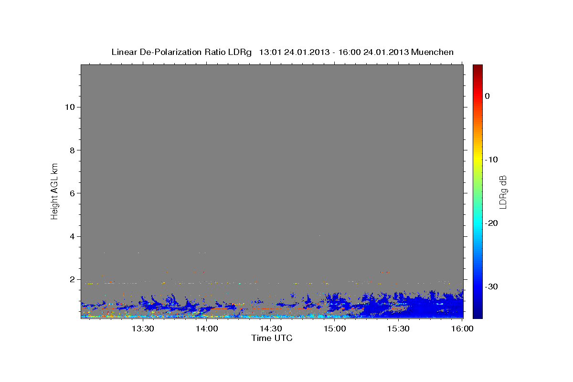Pick the dark blue bottom of colorbar
Image resolution: width=573 pixels, height=382 pixels.
(477, 314)
